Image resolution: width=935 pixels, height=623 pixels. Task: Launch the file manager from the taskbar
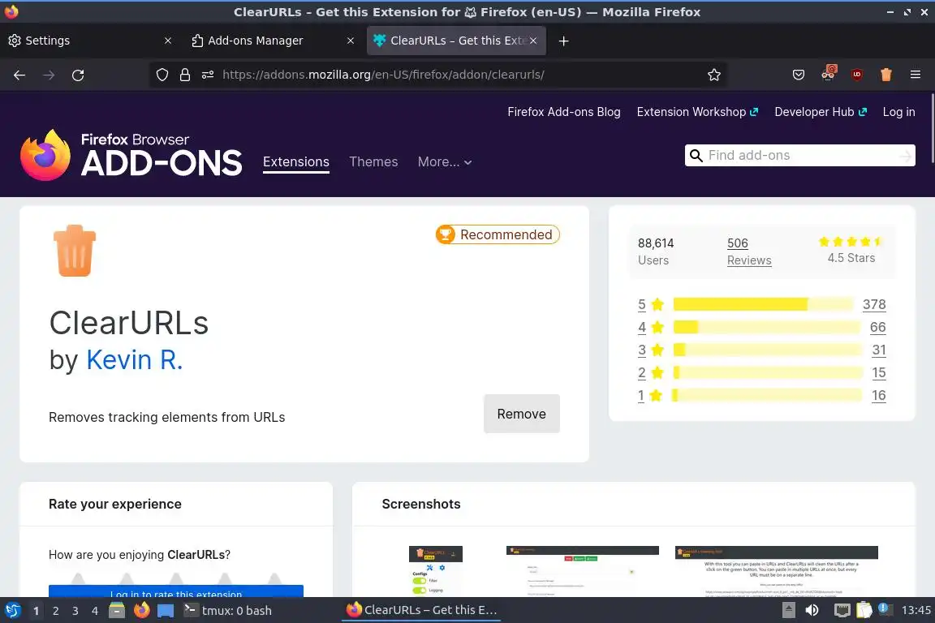tap(117, 610)
